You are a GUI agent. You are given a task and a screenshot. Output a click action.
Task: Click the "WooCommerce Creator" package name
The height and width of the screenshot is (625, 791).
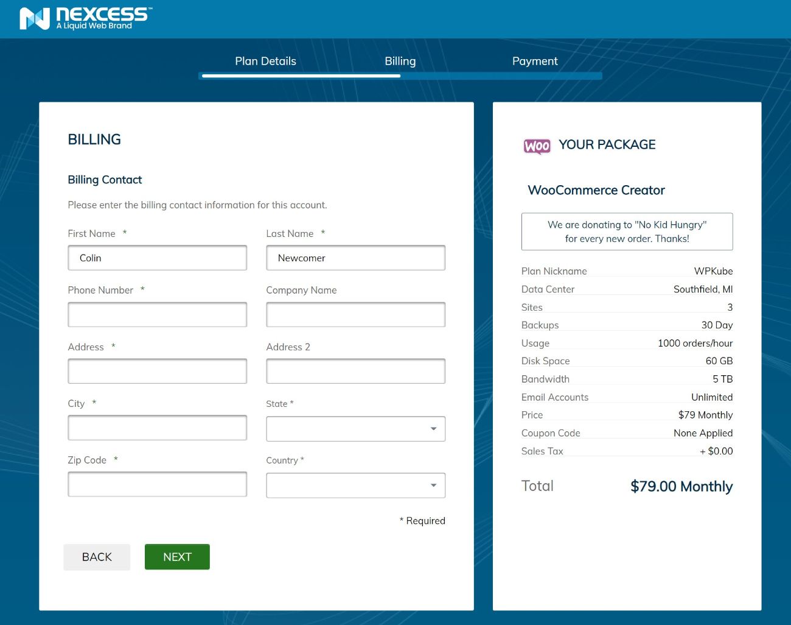(x=596, y=190)
